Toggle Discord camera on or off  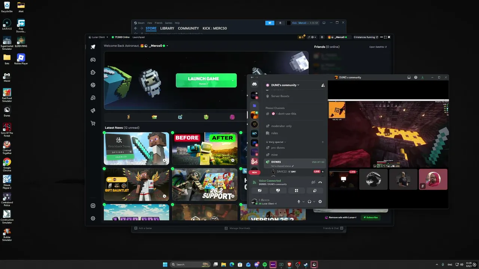260,191
